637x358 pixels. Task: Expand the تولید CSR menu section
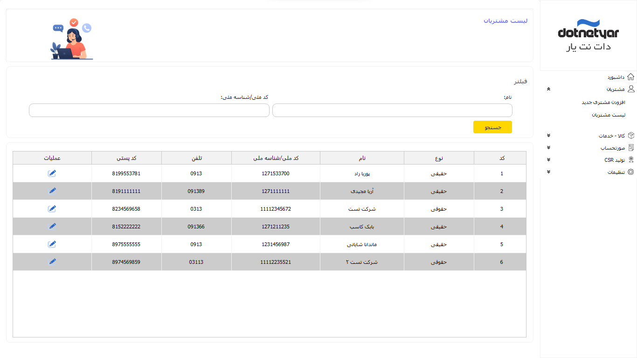[548, 160]
